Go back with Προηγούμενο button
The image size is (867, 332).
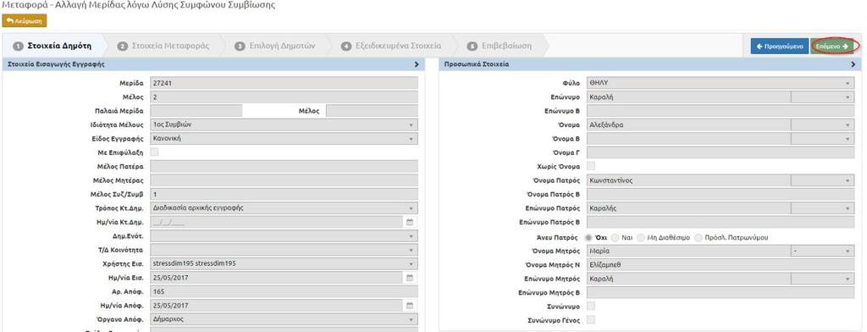pyautogui.click(x=780, y=47)
